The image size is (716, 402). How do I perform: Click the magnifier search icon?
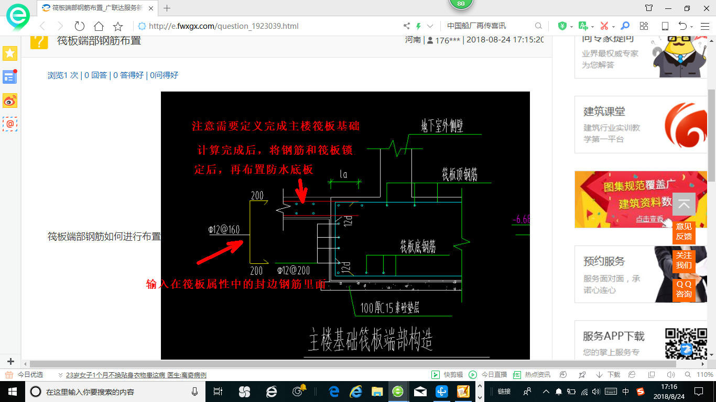click(538, 26)
